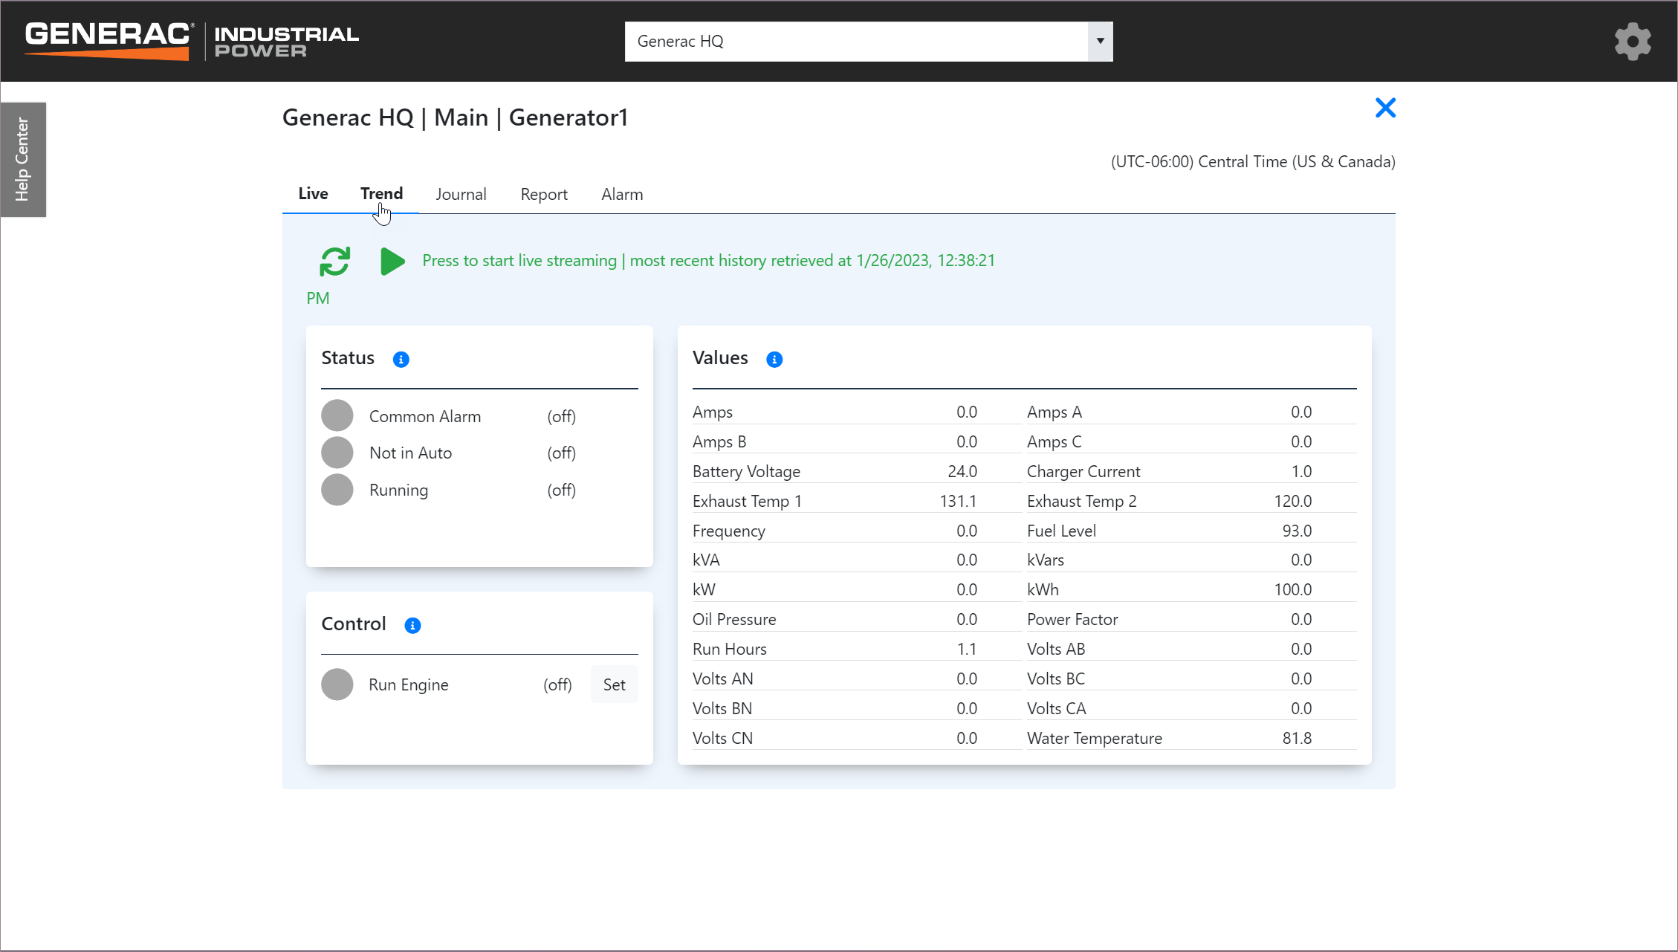Screen dimensions: 1678x952
Task: Click the green refresh history icon
Action: point(334,262)
